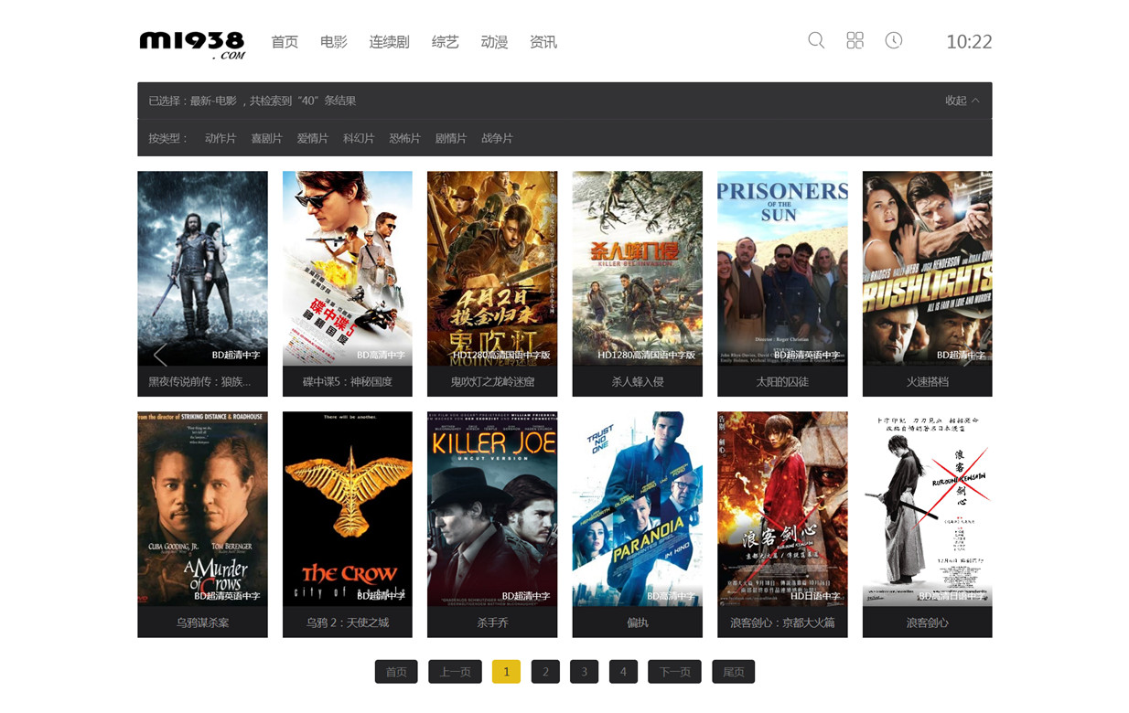This screenshot has height=713, width=1129.
Task: Click the grid categories icon
Action: click(x=855, y=40)
